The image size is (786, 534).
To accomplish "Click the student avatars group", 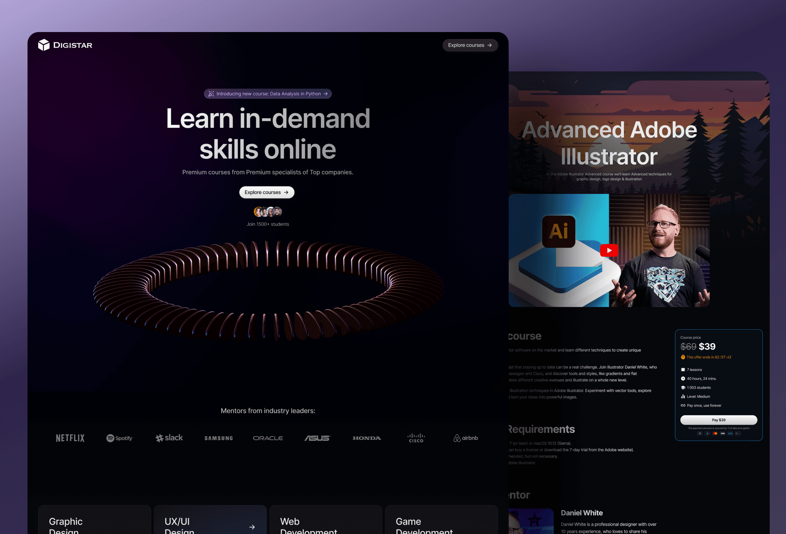I will 268,212.
